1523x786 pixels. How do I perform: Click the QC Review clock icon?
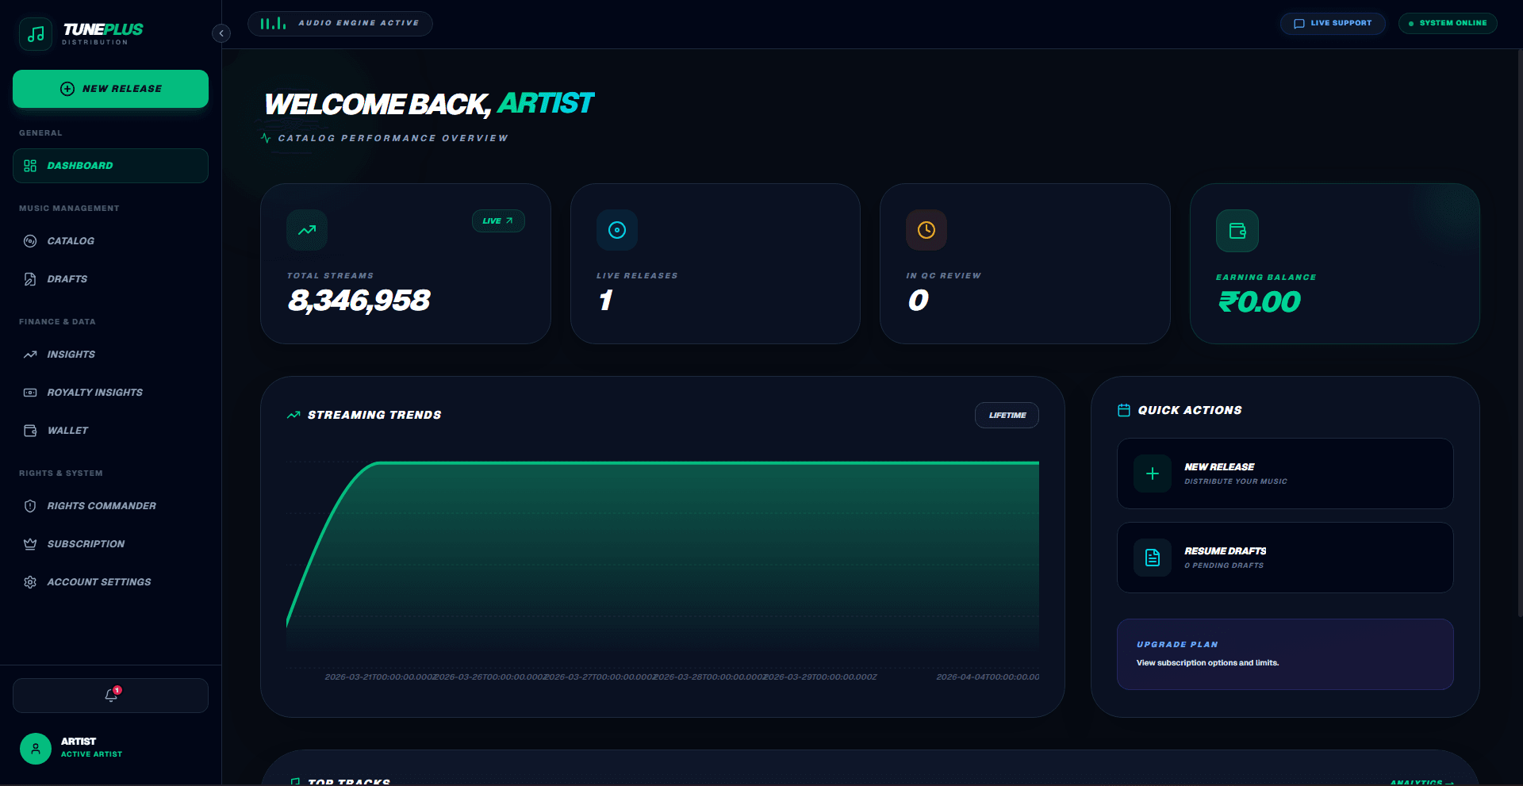(926, 230)
